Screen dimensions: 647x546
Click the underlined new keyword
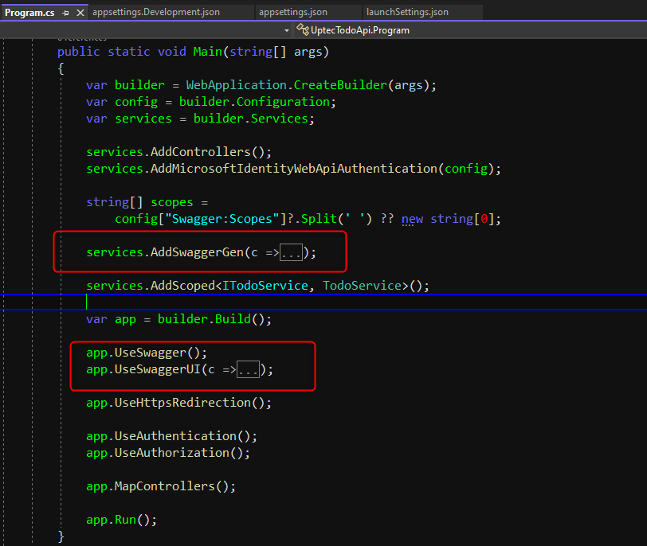pyautogui.click(x=412, y=219)
